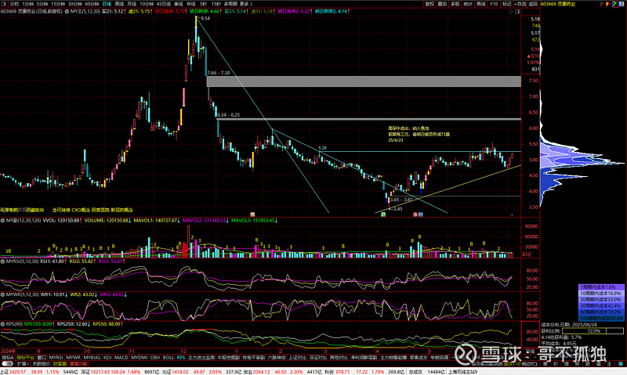The width and height of the screenshot is (627, 375).
Task: Toggle circle icon beside MYRSI indicator
Action: point(2,261)
